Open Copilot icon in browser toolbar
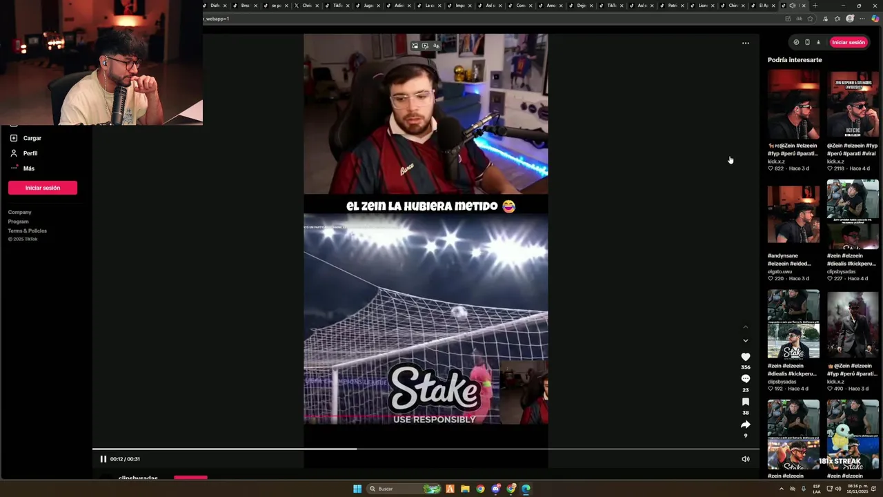This screenshot has width=883, height=497. tap(875, 19)
